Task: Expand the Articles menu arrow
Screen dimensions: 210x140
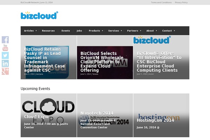Action: (36, 31)
